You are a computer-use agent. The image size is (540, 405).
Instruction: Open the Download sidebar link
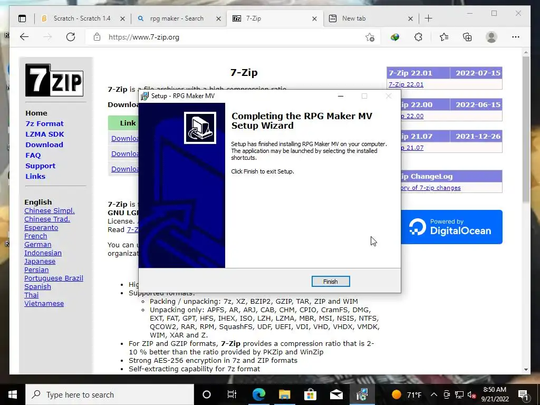(44, 144)
